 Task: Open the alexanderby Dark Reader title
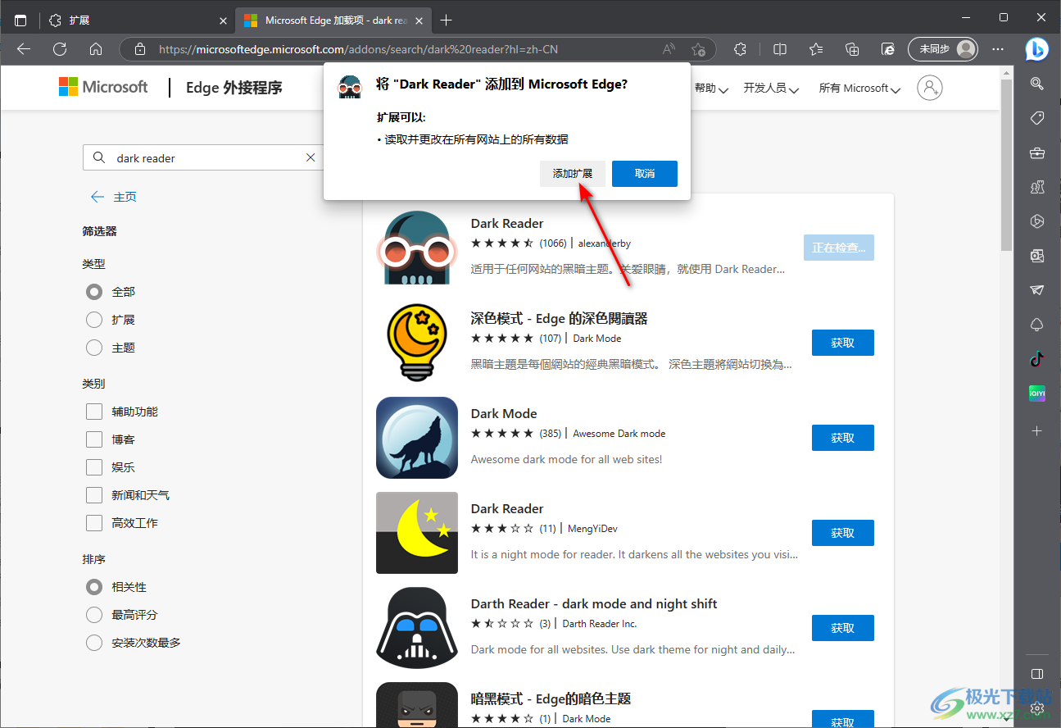[507, 223]
